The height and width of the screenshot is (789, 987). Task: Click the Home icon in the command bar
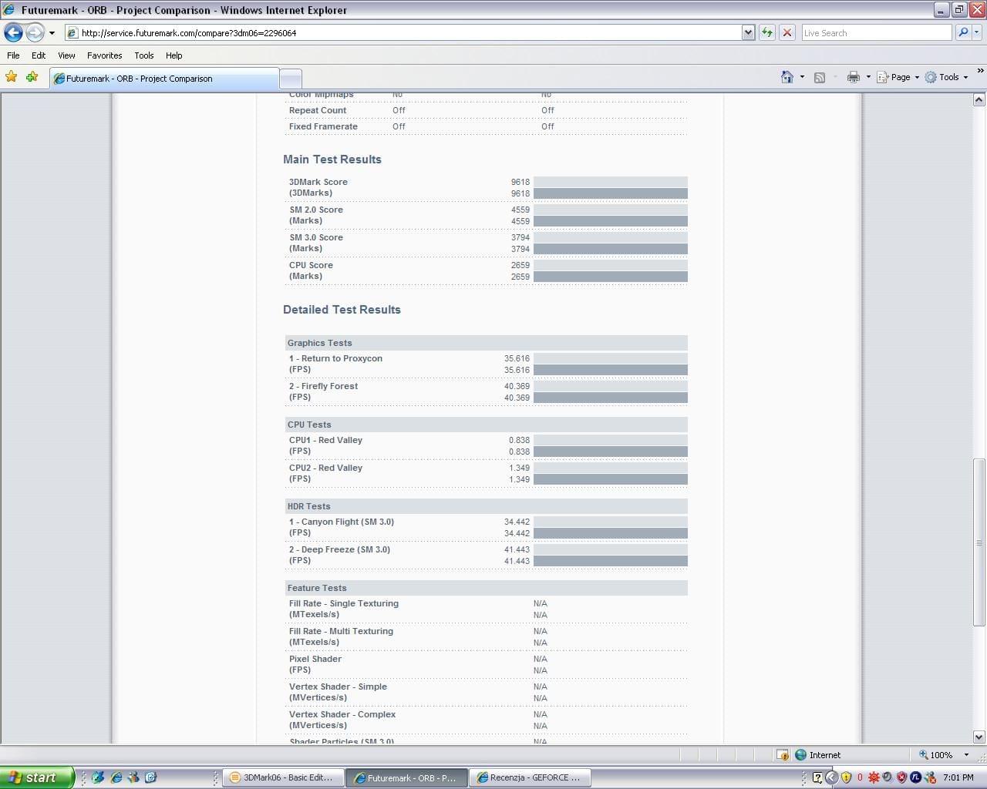click(x=787, y=77)
